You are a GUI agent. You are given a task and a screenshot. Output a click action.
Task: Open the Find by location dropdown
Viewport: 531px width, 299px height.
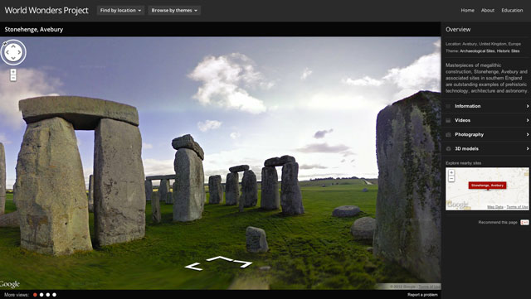coord(120,11)
